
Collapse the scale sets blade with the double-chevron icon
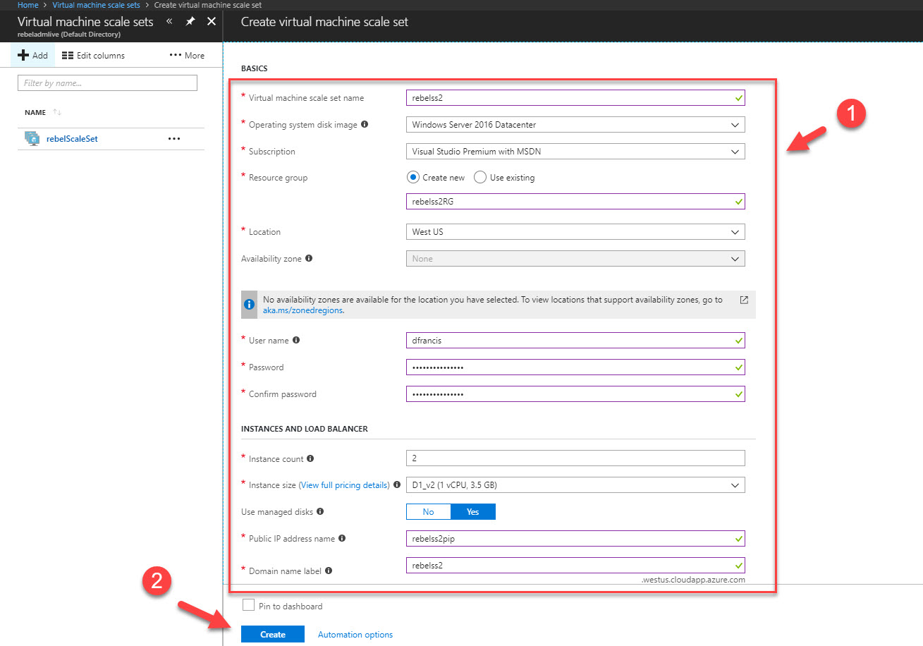click(169, 22)
